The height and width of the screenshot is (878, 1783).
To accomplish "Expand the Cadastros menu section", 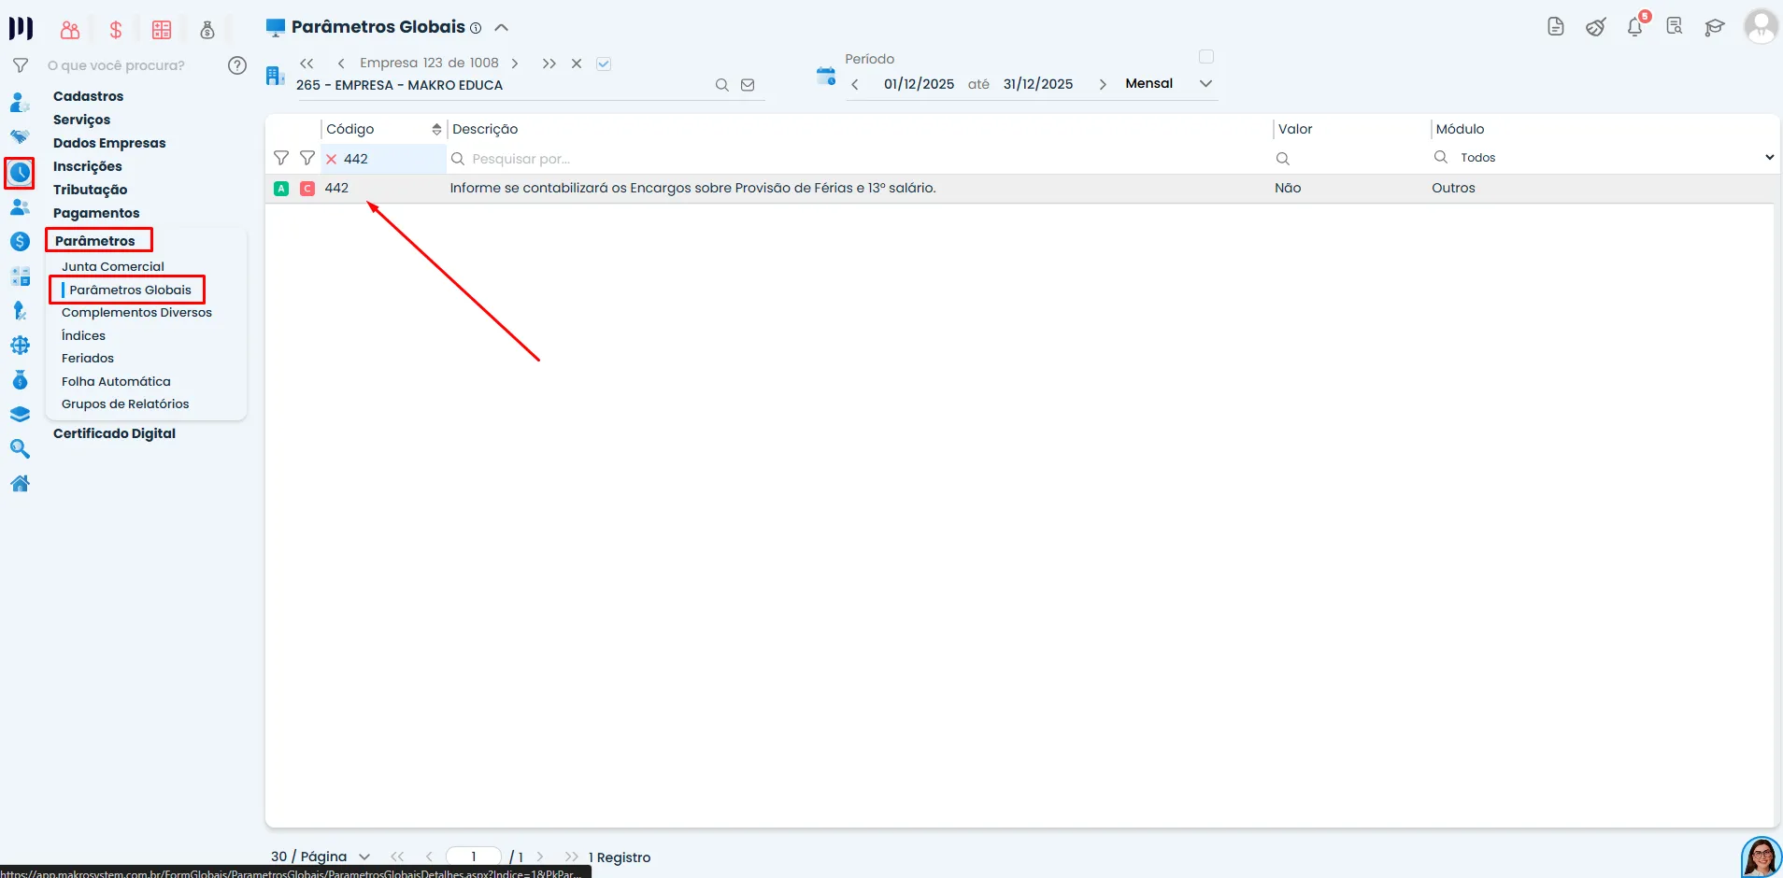I will click(88, 96).
